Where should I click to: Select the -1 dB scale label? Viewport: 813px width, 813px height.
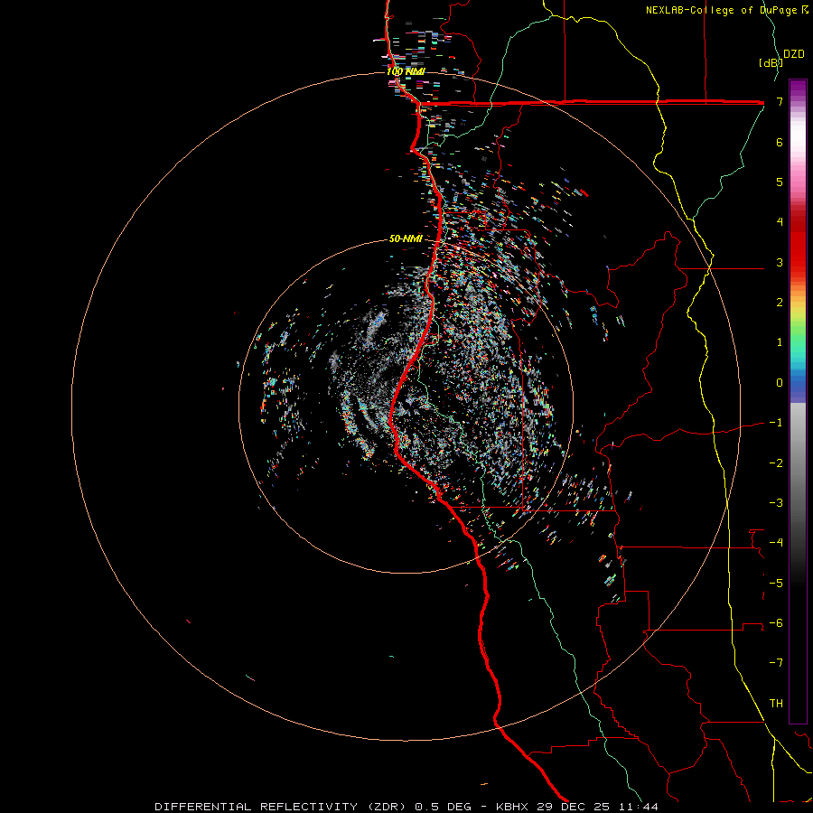776,423
